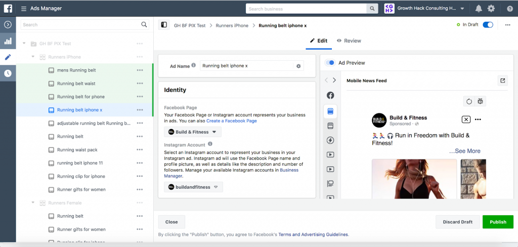Click the Facebook logo icon
The width and height of the screenshot is (518, 247).
(8, 8)
